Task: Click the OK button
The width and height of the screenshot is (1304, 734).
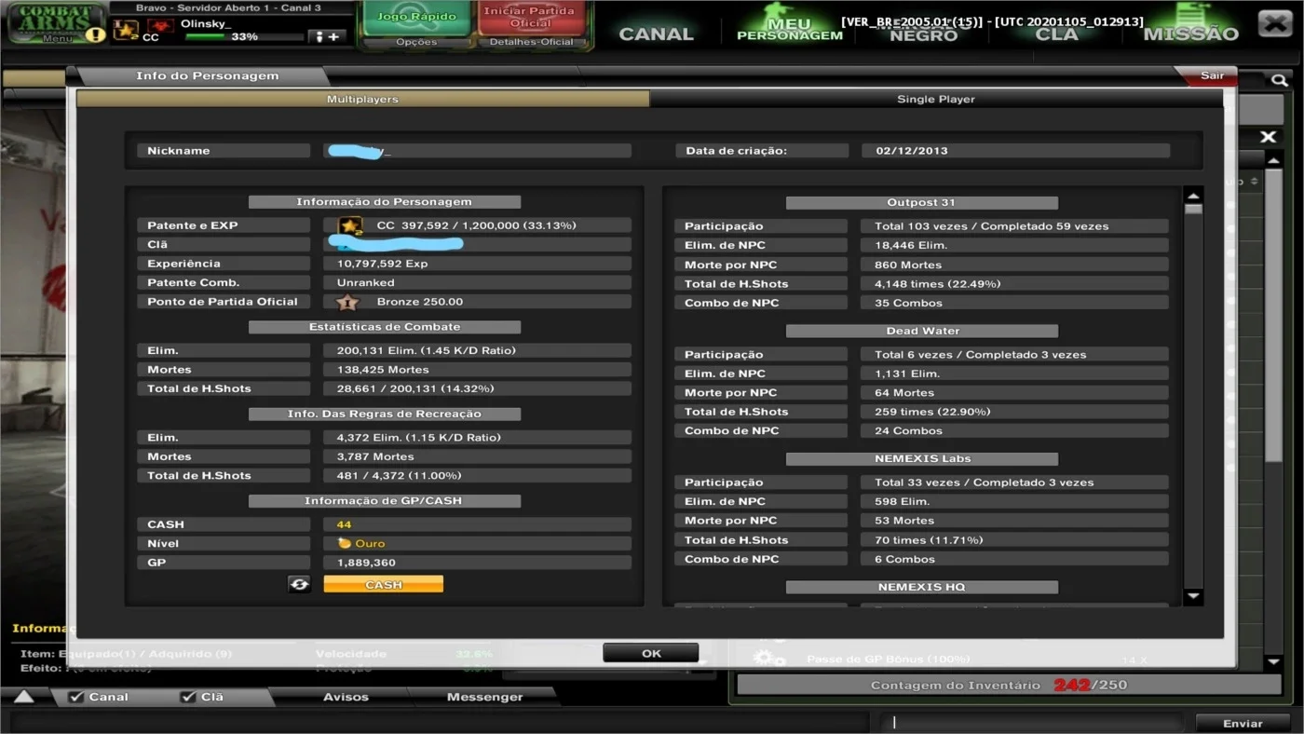Action: click(x=651, y=653)
